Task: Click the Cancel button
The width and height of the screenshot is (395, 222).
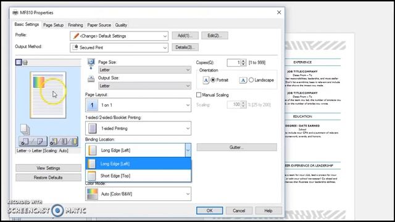Action: [x=239, y=210]
